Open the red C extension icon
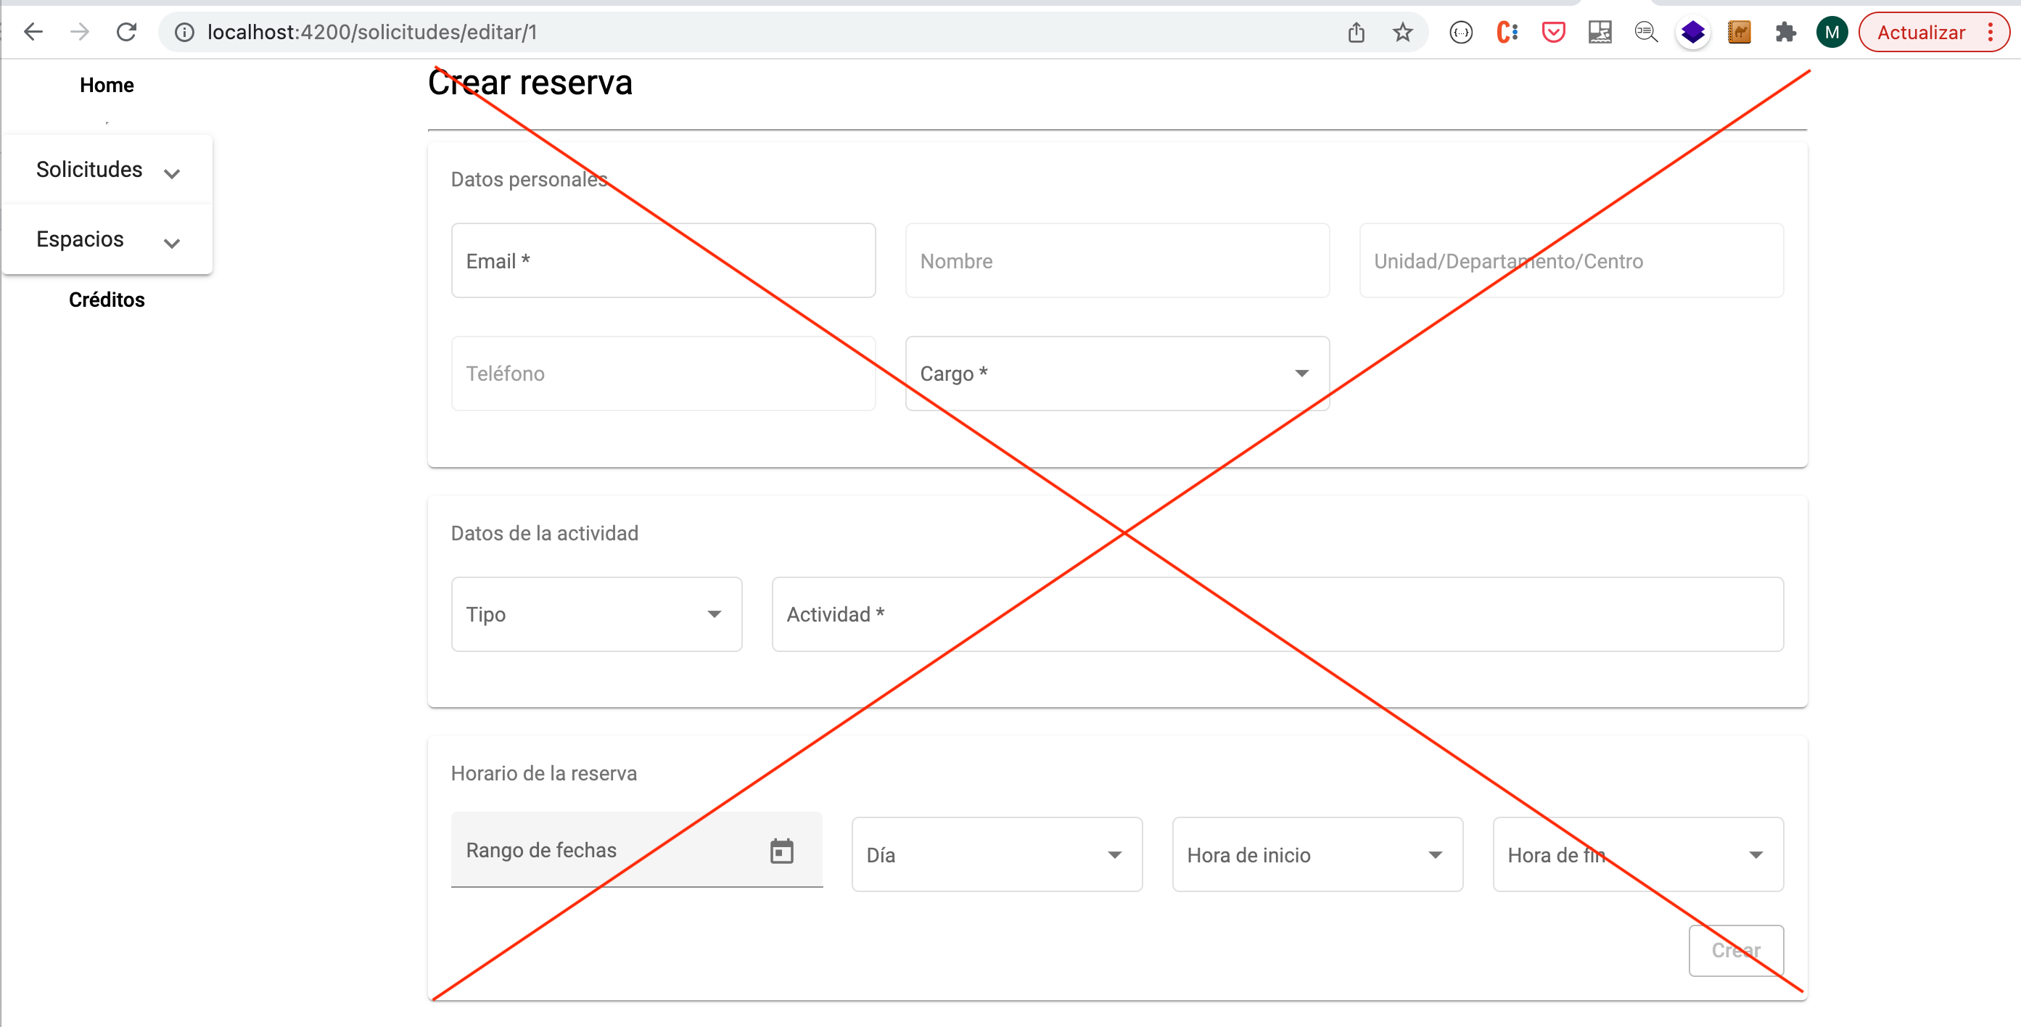The height and width of the screenshot is (1027, 2021). [x=1507, y=32]
